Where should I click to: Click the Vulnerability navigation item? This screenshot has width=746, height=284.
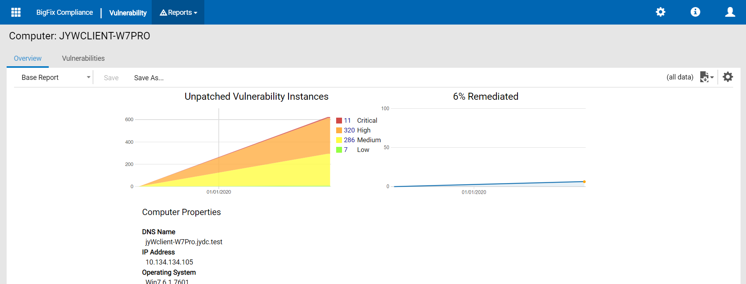click(x=128, y=13)
